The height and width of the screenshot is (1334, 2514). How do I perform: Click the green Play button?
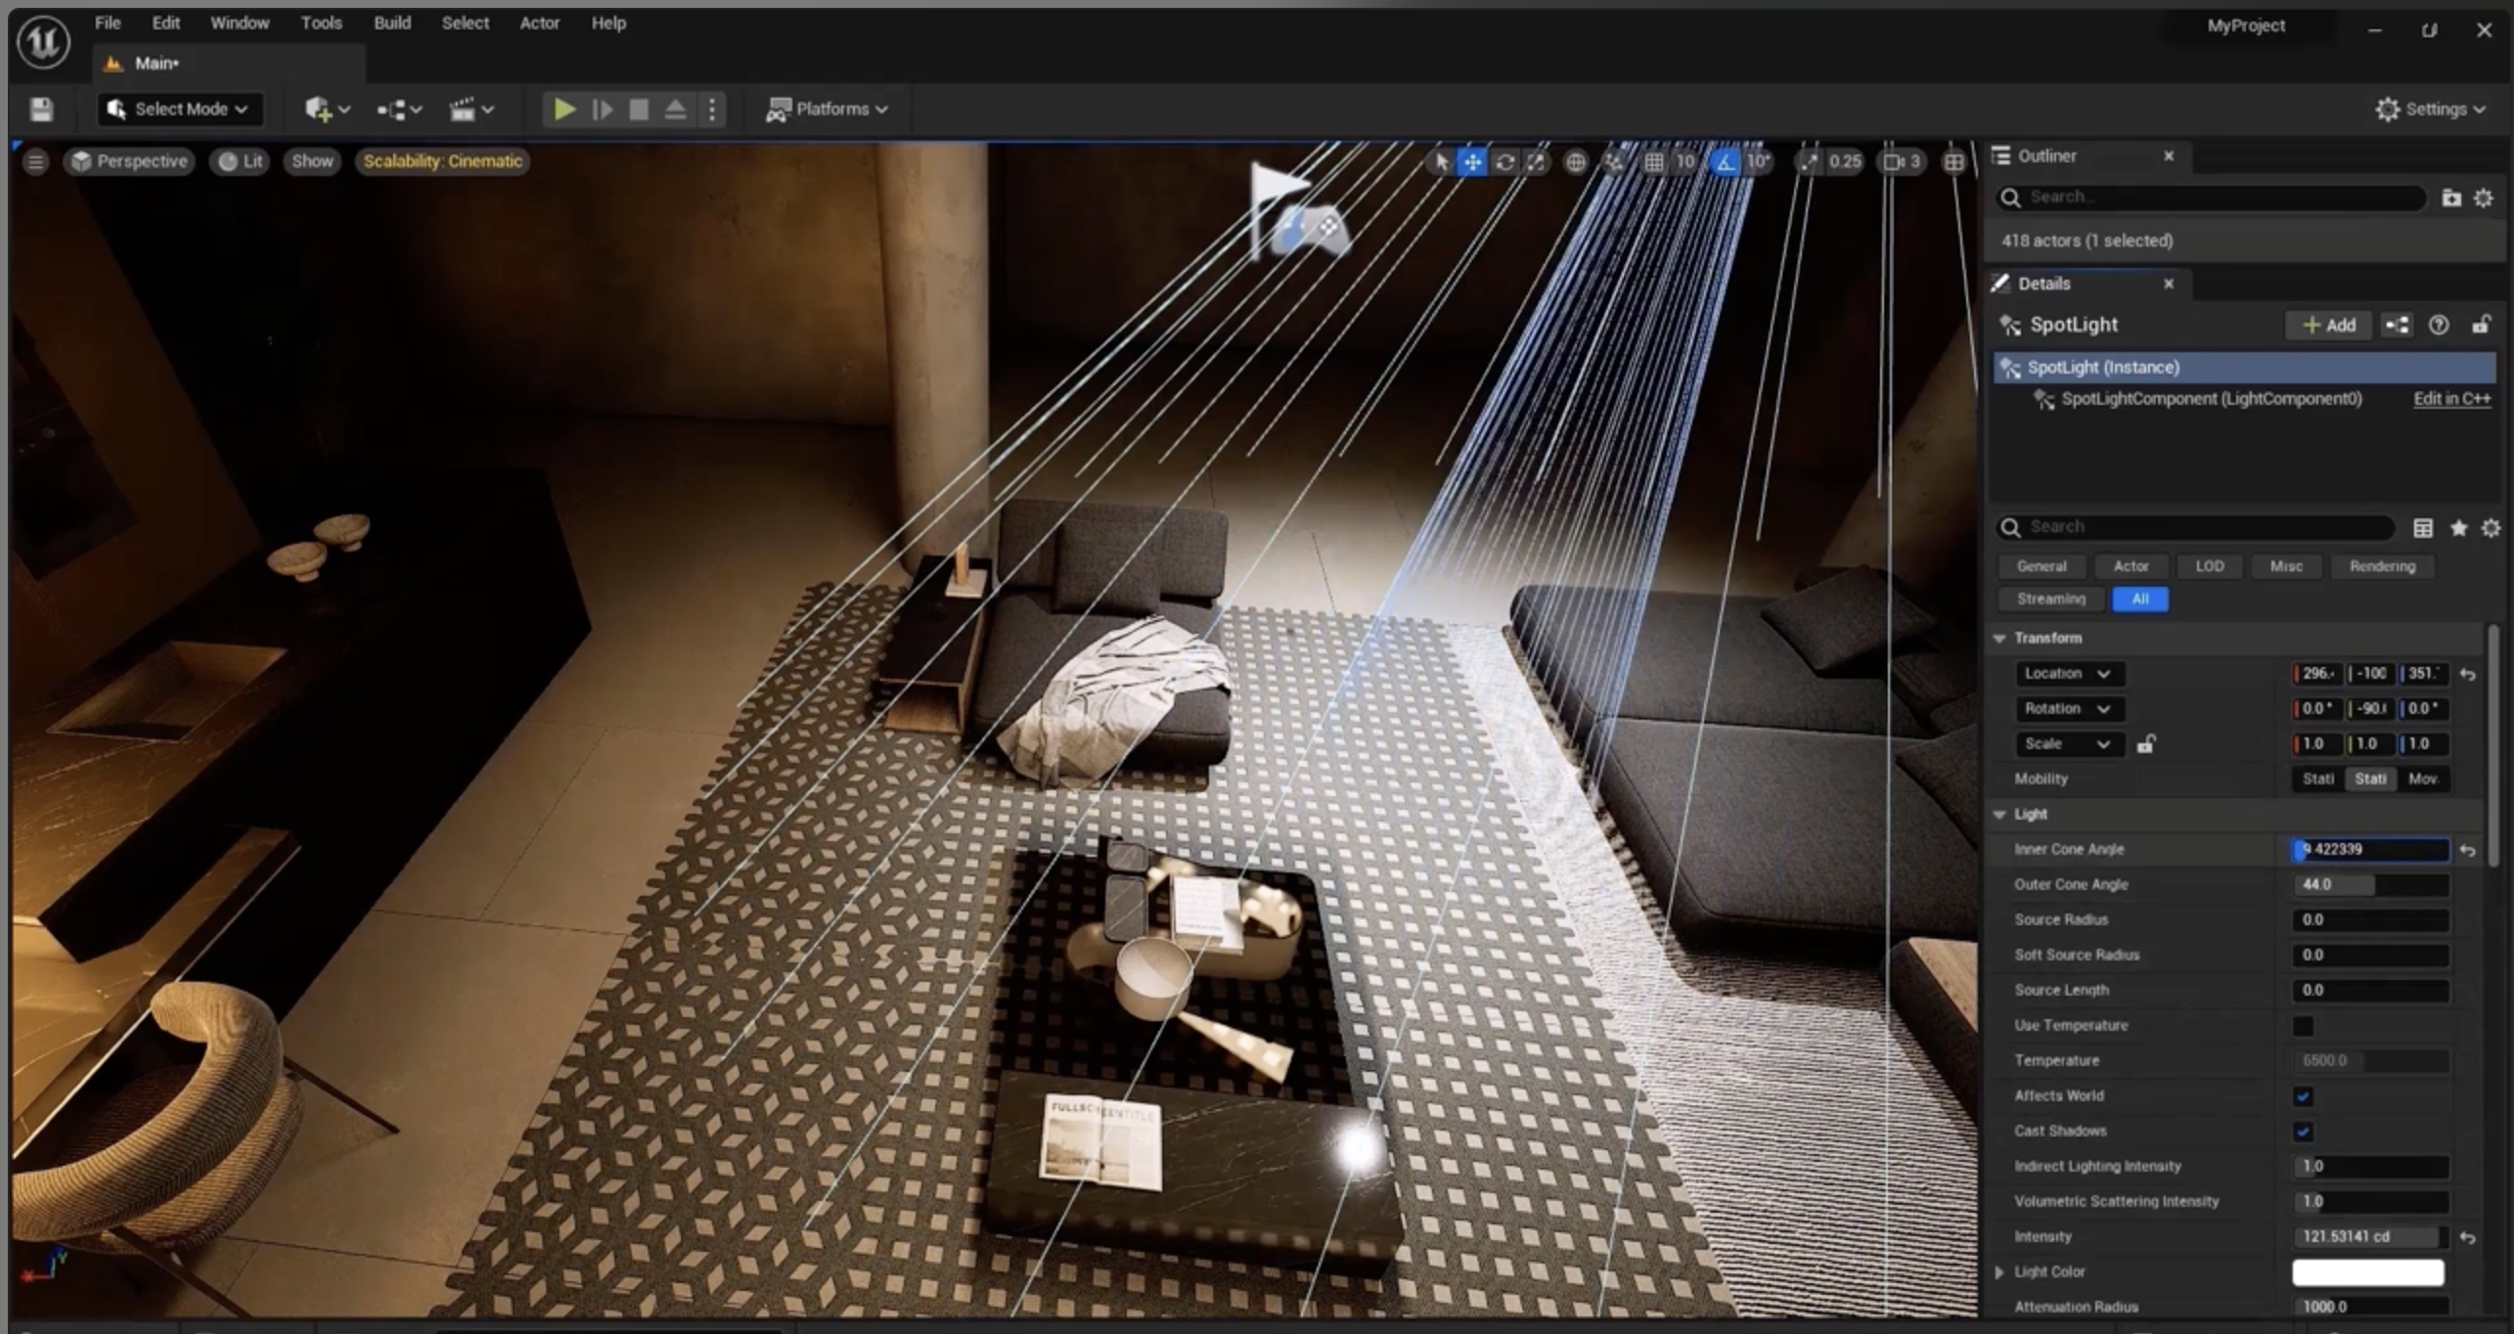pyautogui.click(x=563, y=110)
